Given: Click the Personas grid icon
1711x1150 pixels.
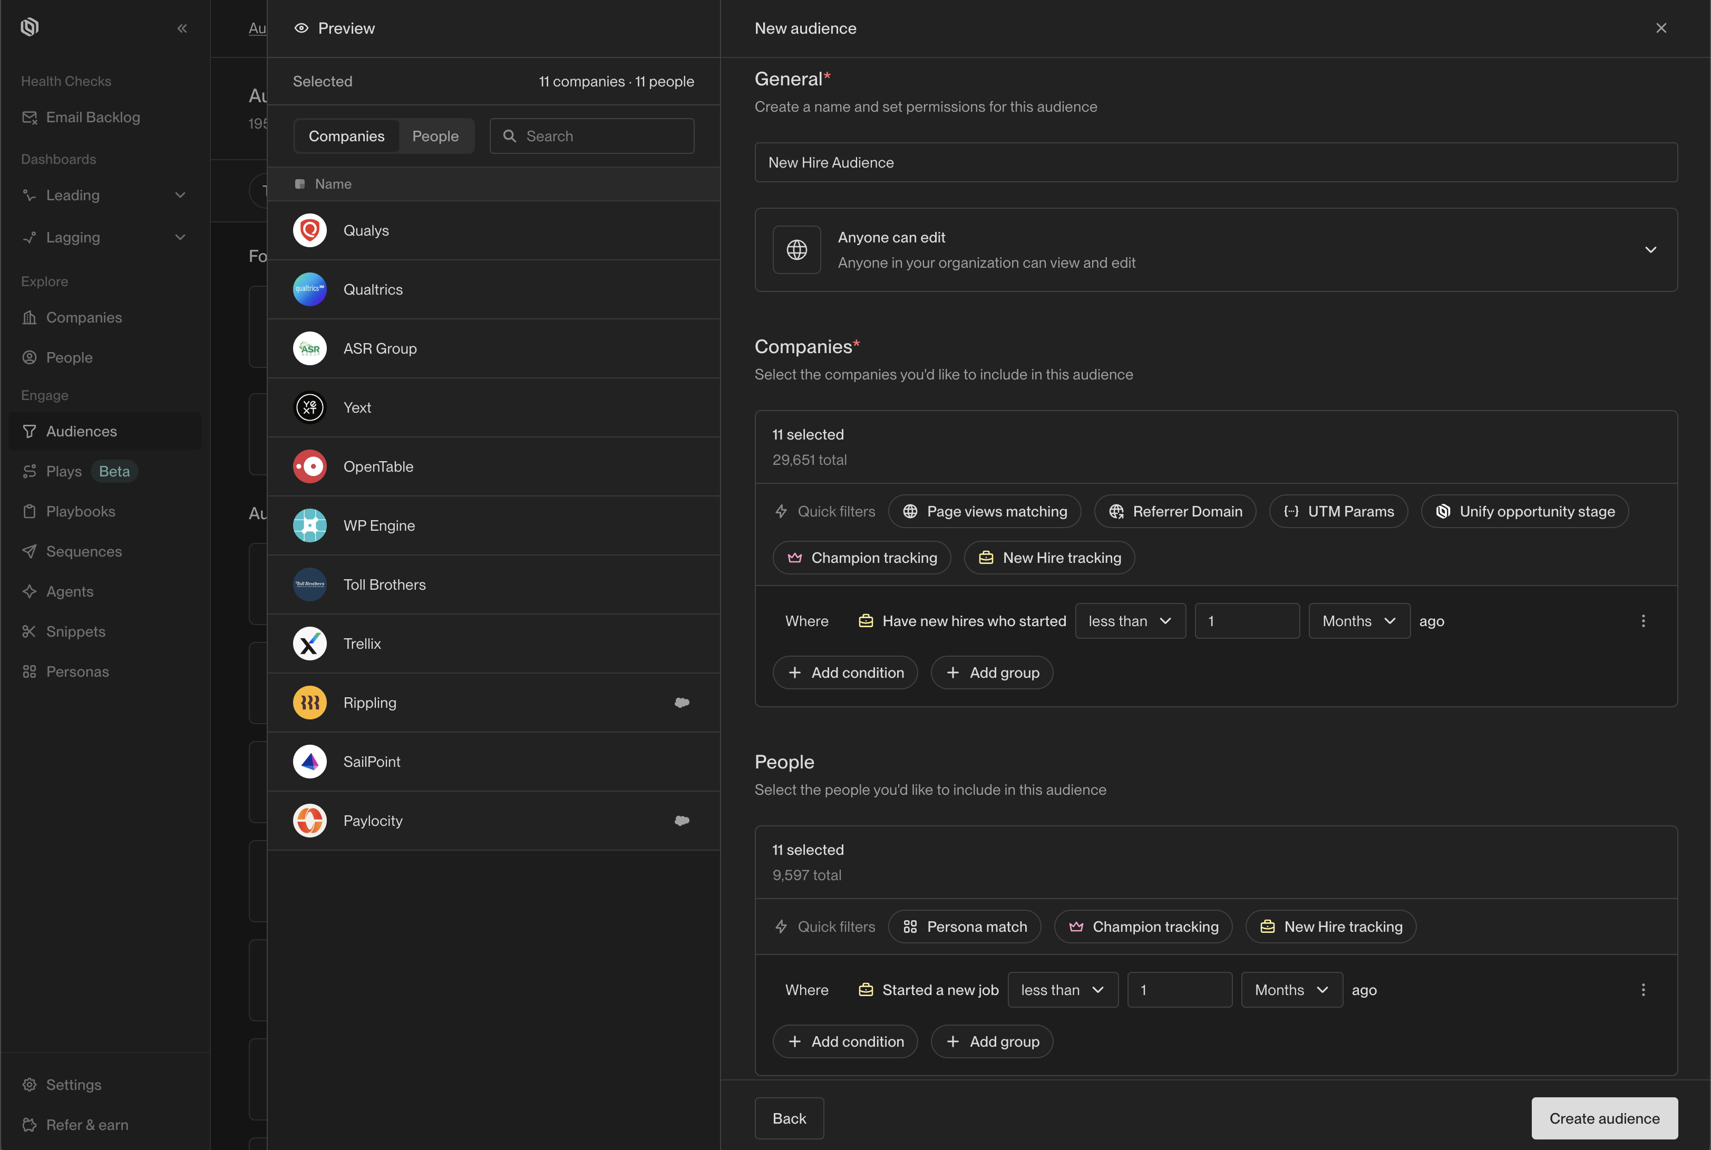Looking at the screenshot, I should tap(30, 672).
